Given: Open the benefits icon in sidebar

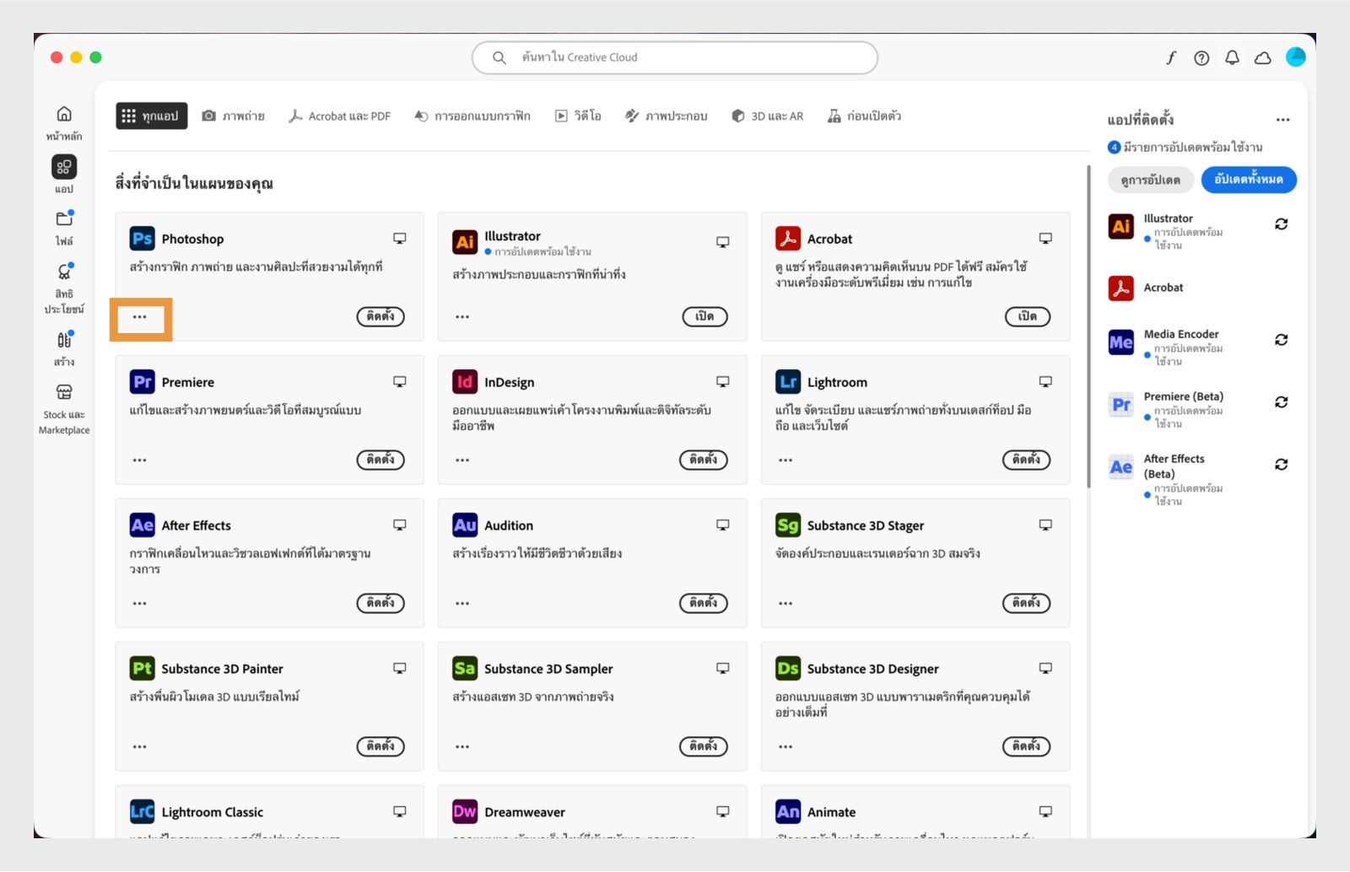Looking at the screenshot, I should click(x=64, y=272).
